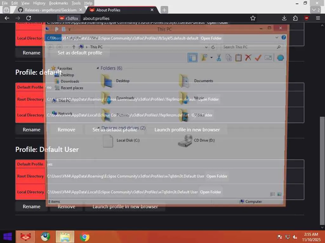Screen dimensions: 325x243
Task: Open the Extensions puzzle-piece icon
Action: [x=295, y=18]
